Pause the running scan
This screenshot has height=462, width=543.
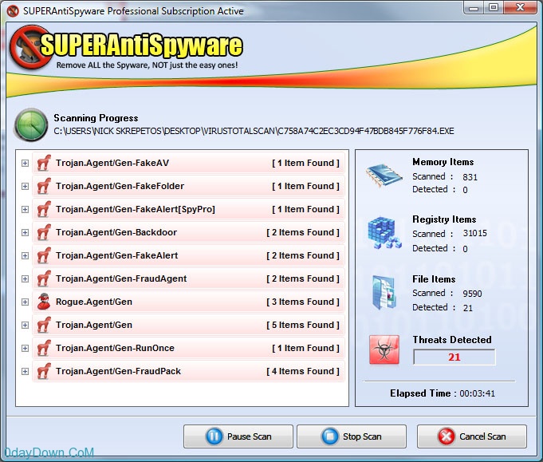click(238, 436)
